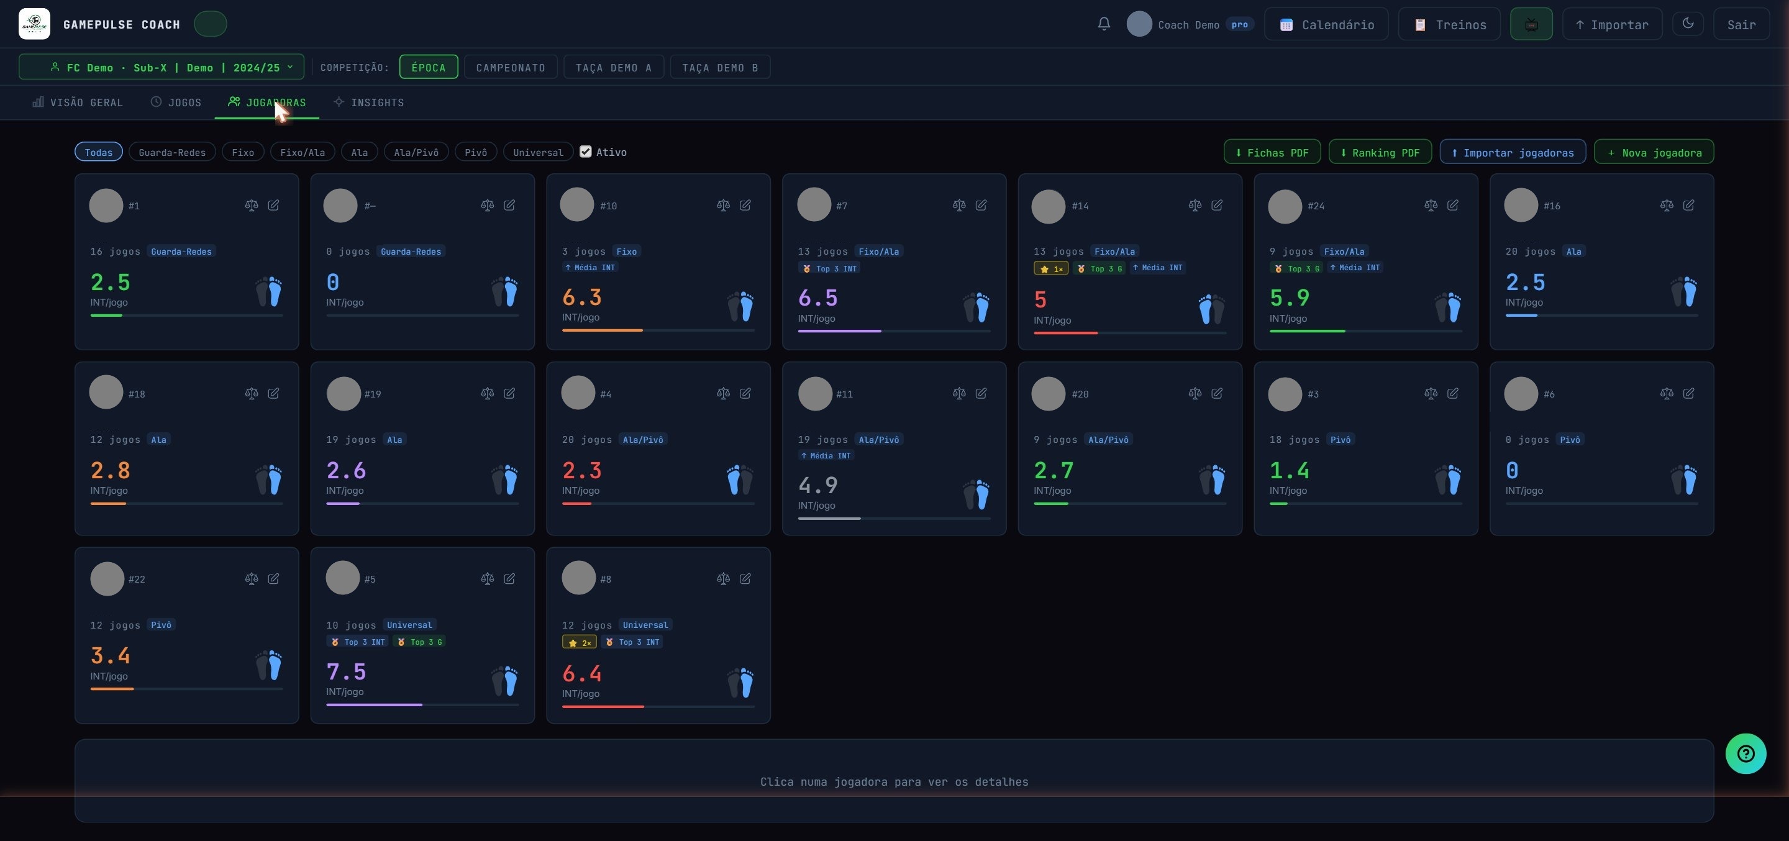This screenshot has width=1789, height=841.
Task: Open the notifications bell
Action: [1104, 24]
